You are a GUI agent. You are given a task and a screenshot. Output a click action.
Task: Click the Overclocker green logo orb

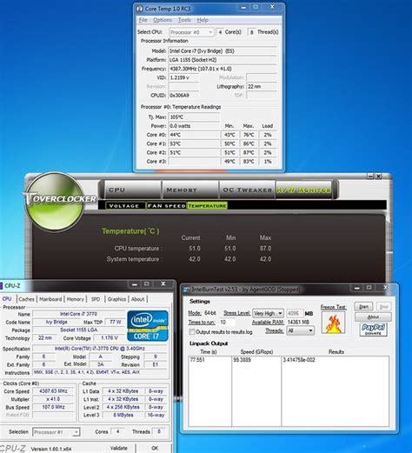tap(54, 202)
